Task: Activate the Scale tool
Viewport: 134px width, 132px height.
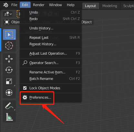Action: pos(9,81)
